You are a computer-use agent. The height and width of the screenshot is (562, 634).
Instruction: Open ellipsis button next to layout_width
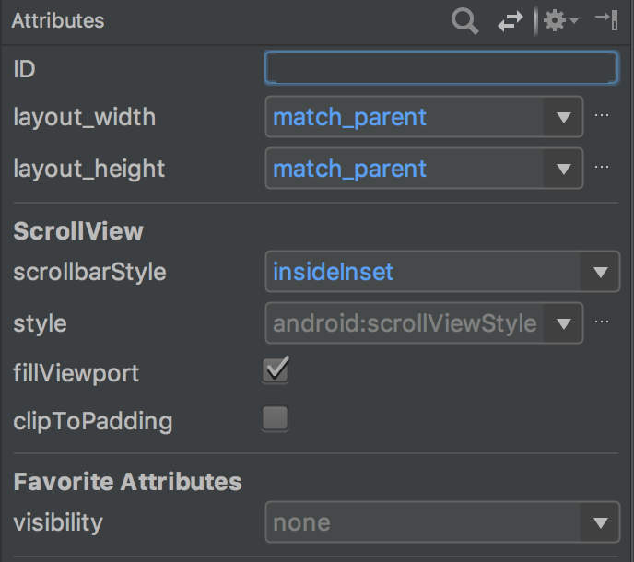602,116
